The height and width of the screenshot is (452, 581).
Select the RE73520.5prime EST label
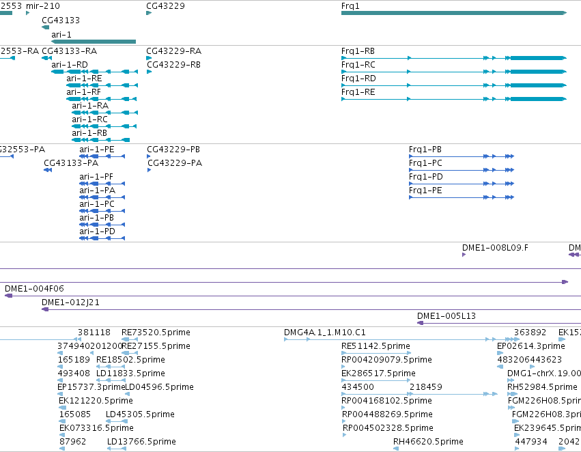coord(156,333)
